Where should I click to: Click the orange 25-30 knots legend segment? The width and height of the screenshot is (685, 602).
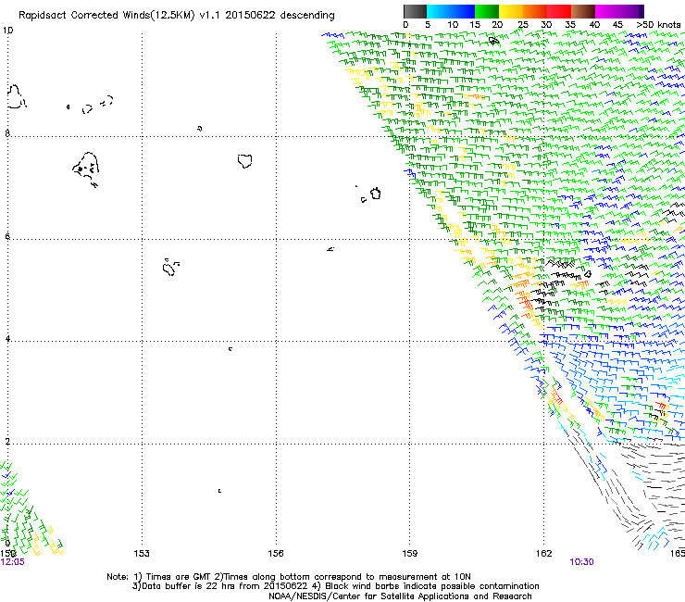pos(535,11)
